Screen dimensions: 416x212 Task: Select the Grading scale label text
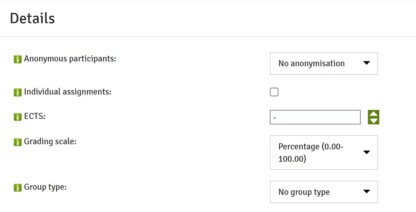click(x=50, y=141)
